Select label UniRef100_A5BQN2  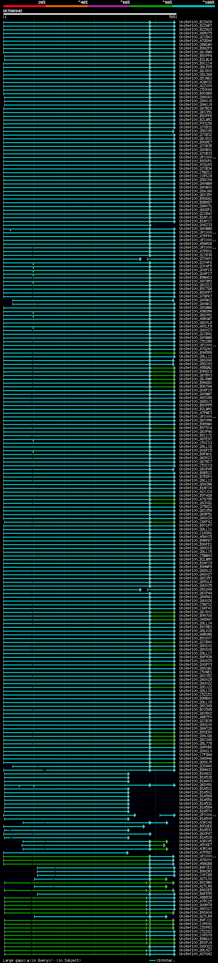coord(196,368)
